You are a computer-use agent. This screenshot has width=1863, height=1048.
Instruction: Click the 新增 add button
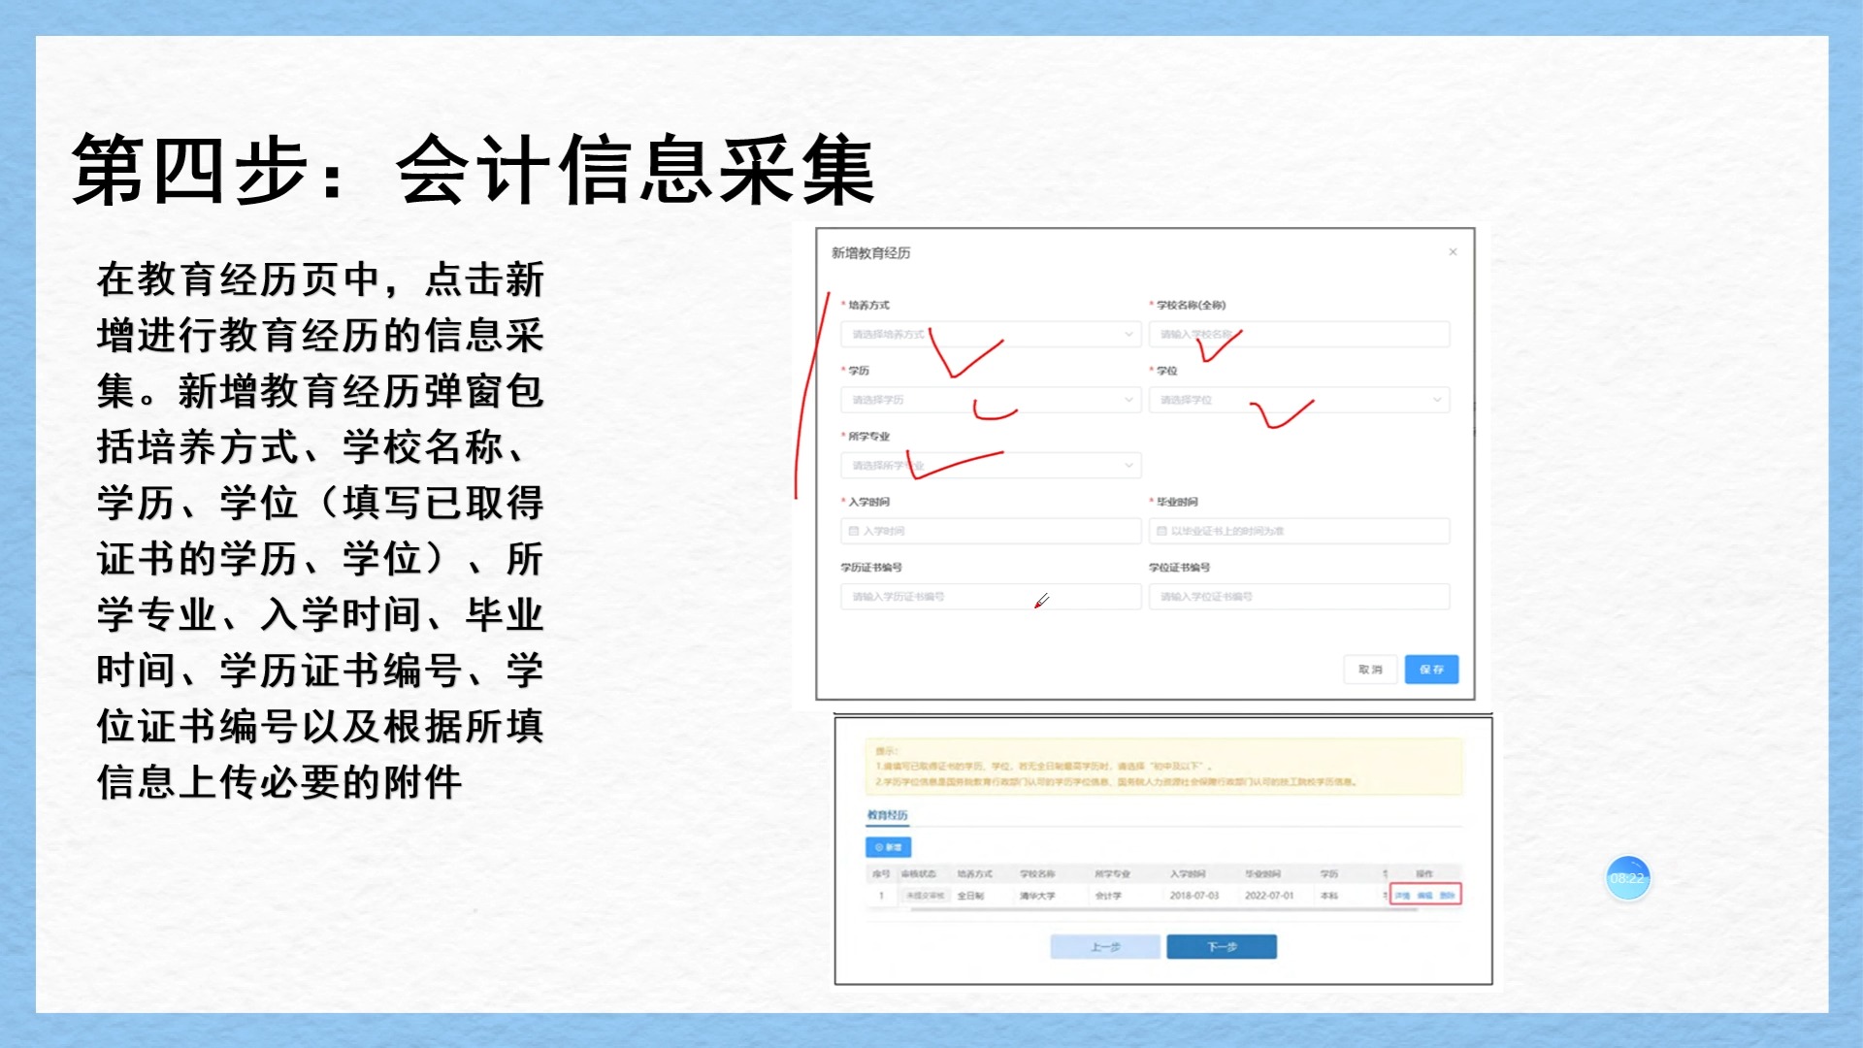point(888,847)
